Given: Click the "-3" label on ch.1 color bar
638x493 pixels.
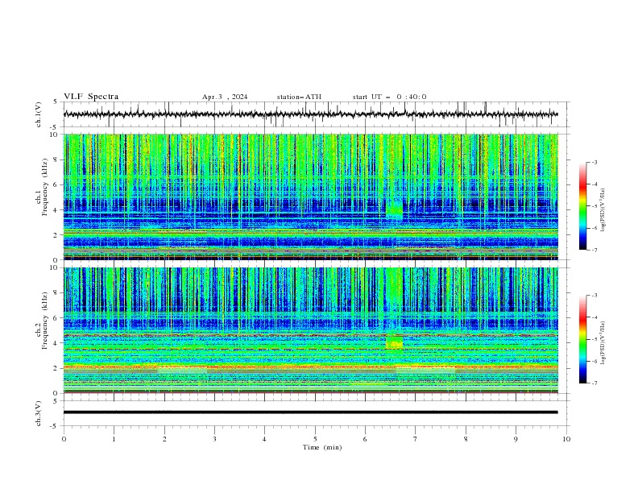Looking at the screenshot, I should [594, 162].
